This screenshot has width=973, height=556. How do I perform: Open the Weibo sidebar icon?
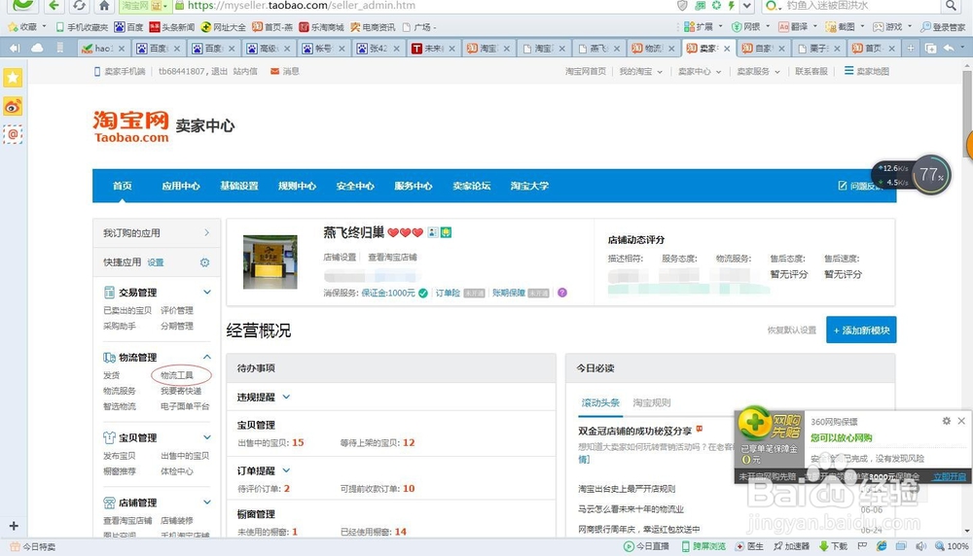click(x=13, y=106)
